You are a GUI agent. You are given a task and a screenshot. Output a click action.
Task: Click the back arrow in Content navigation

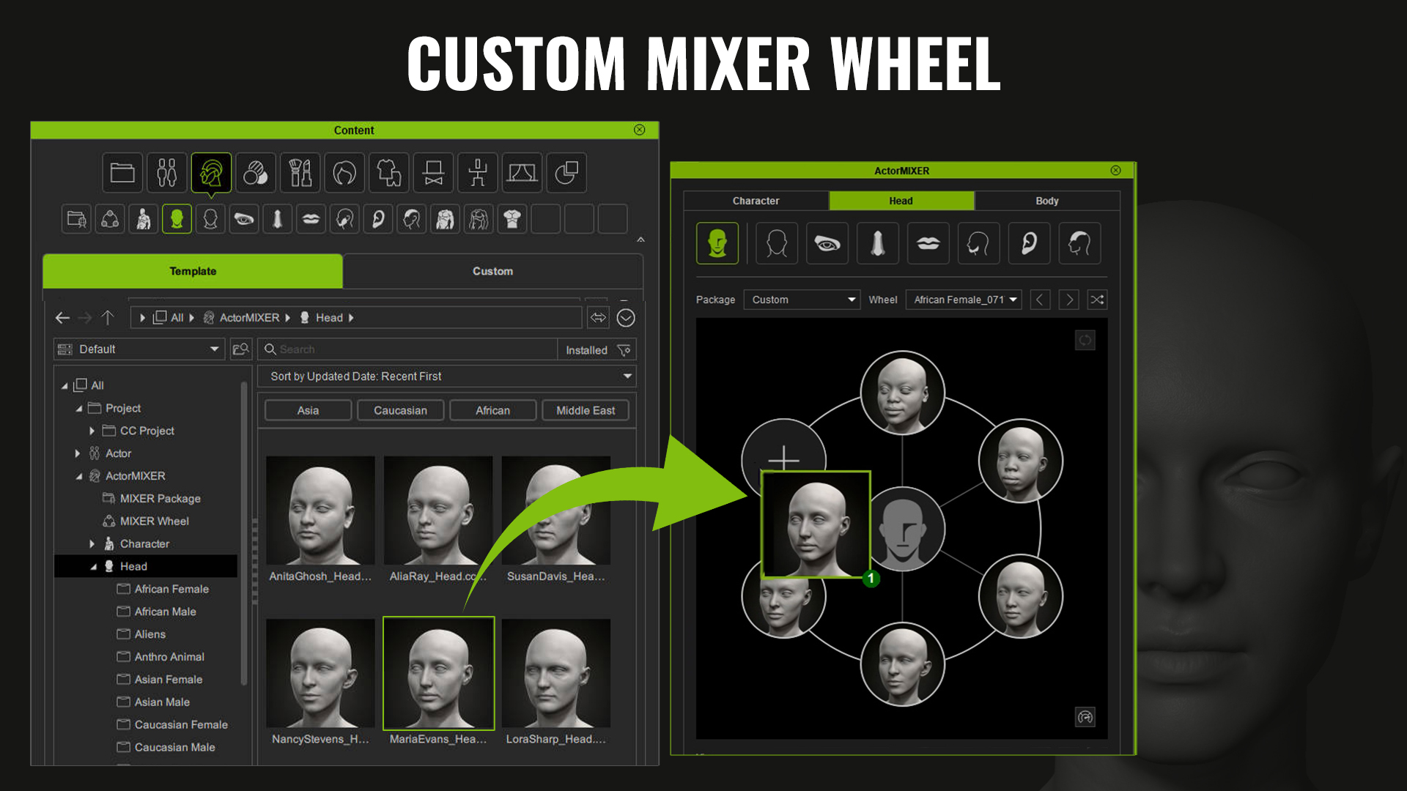pos(62,318)
